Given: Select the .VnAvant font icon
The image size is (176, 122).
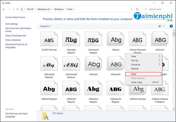Looking at the screenshot, I should click(93, 63).
